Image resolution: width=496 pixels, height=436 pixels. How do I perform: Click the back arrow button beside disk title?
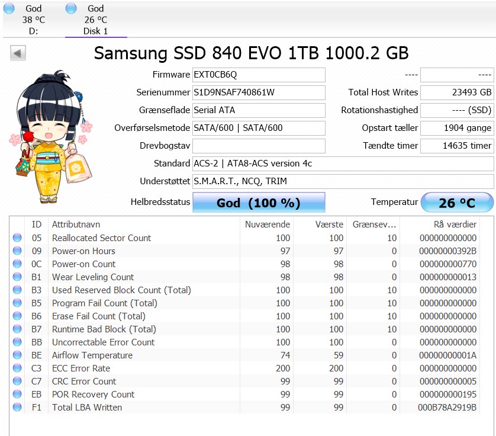[18, 53]
